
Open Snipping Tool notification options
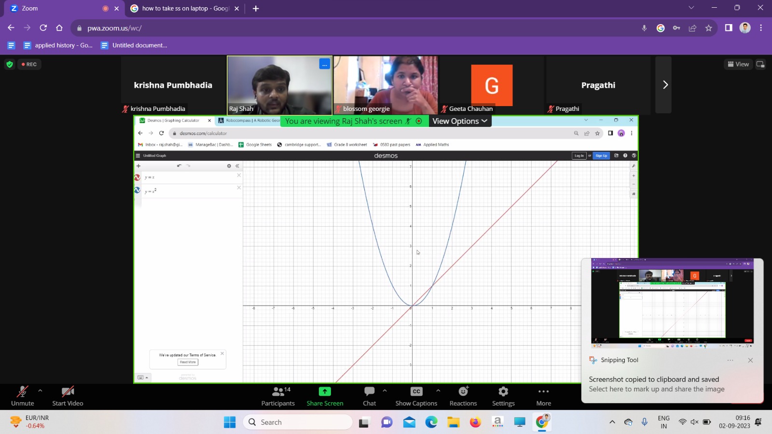(731, 360)
